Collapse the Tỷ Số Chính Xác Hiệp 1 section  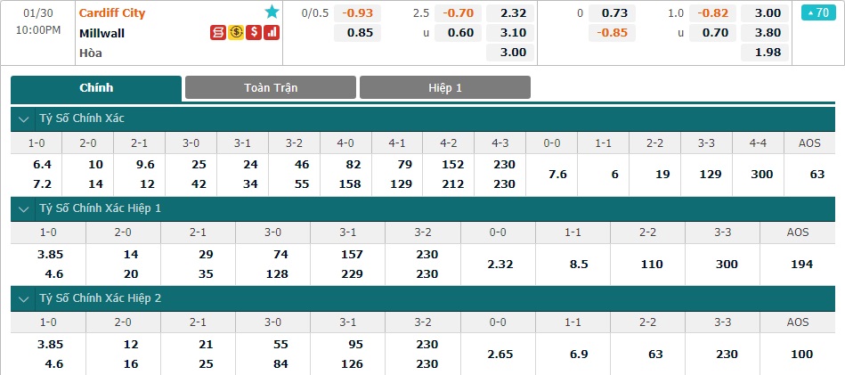tap(24, 209)
